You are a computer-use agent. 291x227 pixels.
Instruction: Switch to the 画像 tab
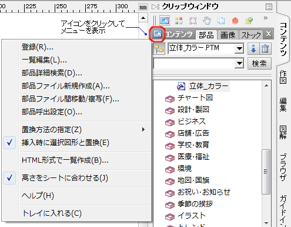pos(228,35)
